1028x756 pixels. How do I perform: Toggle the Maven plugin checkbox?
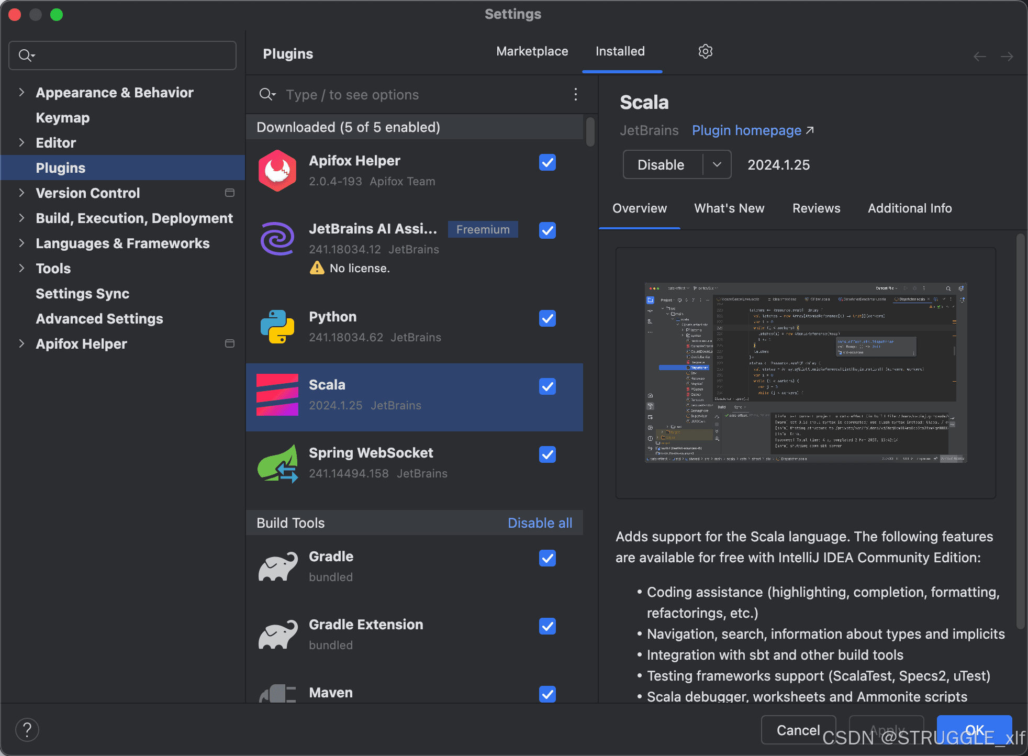[547, 694]
